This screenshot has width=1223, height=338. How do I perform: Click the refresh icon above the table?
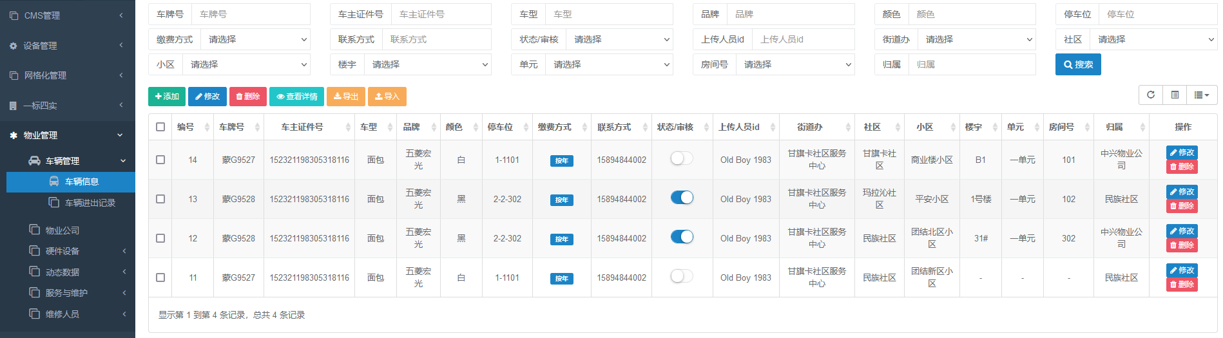[x=1151, y=95]
